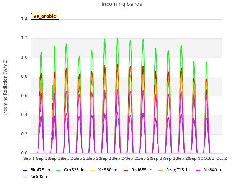
Task: Select the Redg715_in legend entry
Action: coord(174,170)
